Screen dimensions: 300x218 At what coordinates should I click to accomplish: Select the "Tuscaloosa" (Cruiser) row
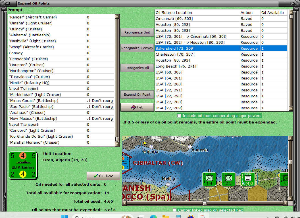[61, 77]
